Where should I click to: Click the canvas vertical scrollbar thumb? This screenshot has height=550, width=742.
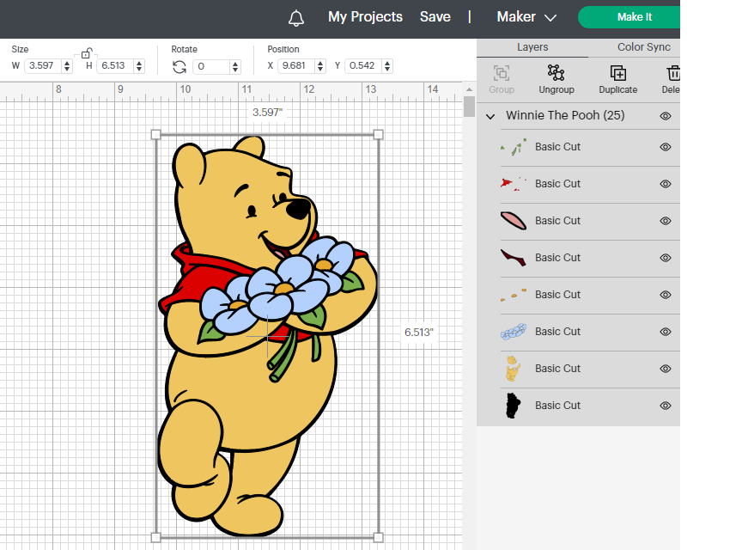(469, 107)
